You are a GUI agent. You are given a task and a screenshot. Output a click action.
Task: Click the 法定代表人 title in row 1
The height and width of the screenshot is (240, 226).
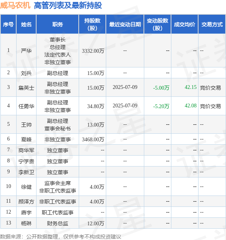pyautogui.click(x=58, y=55)
